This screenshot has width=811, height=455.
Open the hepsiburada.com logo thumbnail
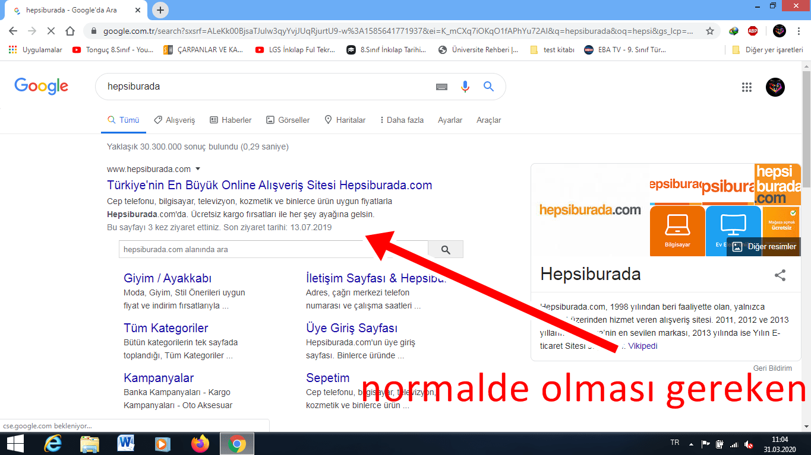click(590, 209)
